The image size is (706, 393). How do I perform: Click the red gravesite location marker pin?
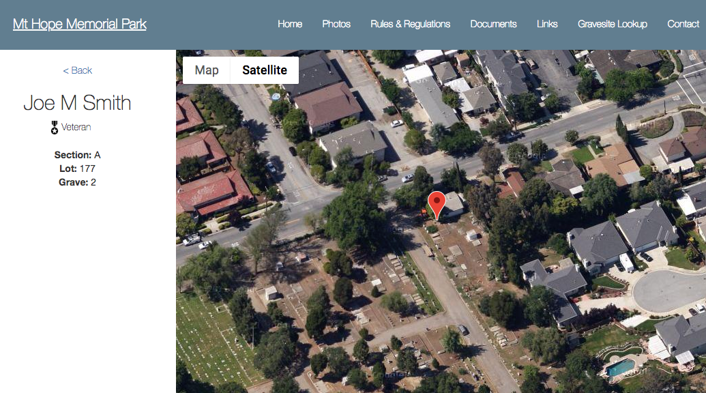[x=437, y=205]
